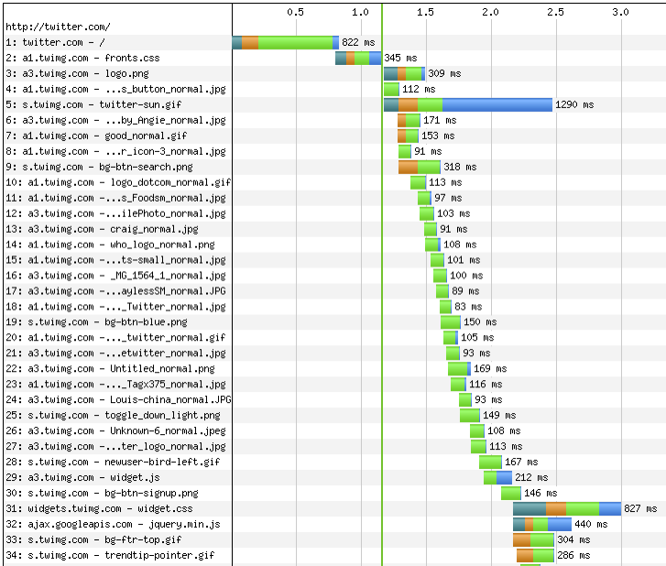The image size is (666, 566).
Task: Select row 9: s.twimg.com - bg-btn-search.png
Action: pos(99,167)
